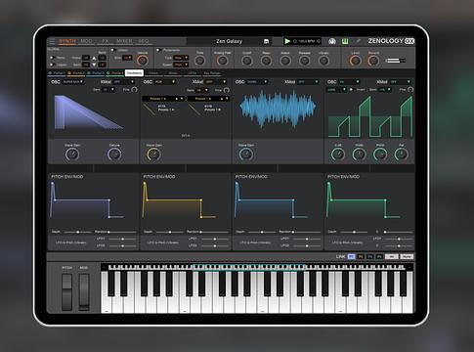474x352 pixels.
Task: Adjust Wave Gain knob of first partial
Action: 72,154
